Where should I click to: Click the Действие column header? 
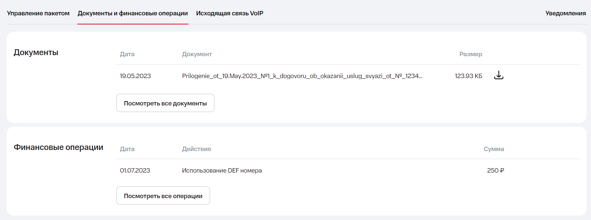point(197,149)
